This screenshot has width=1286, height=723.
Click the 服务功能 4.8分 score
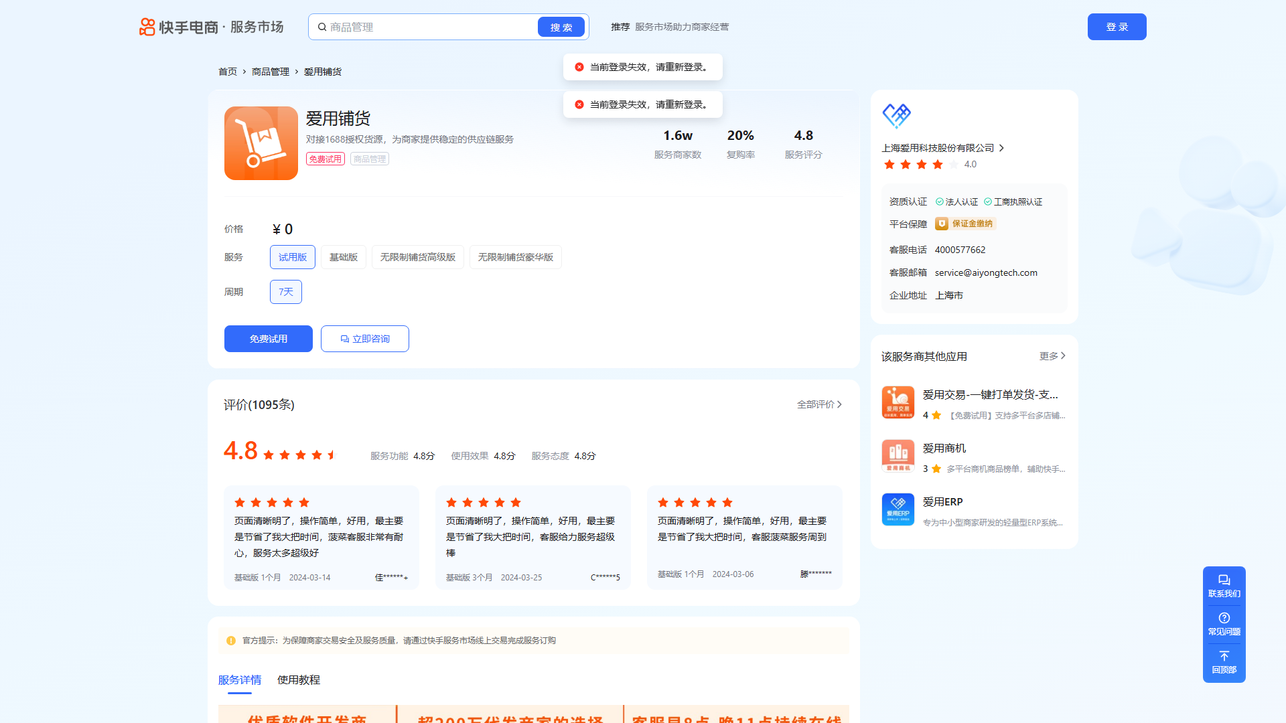[403, 456]
